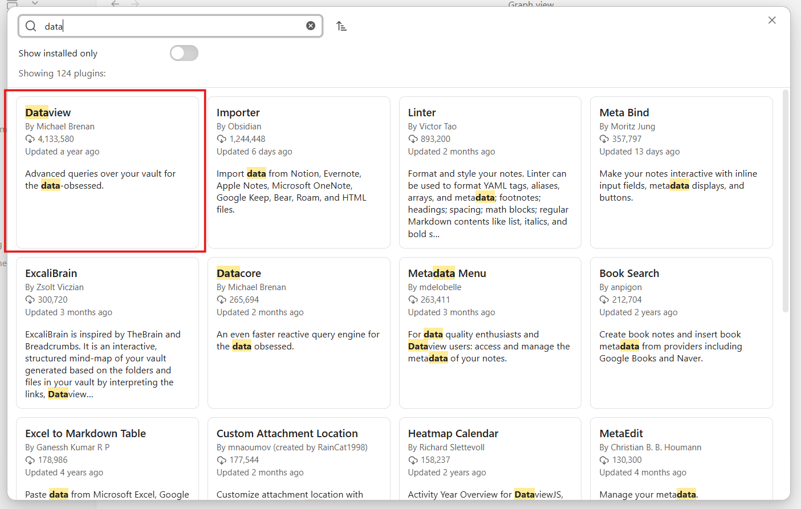Close the community plugins browser dialog
The width and height of the screenshot is (801, 509).
coord(772,20)
